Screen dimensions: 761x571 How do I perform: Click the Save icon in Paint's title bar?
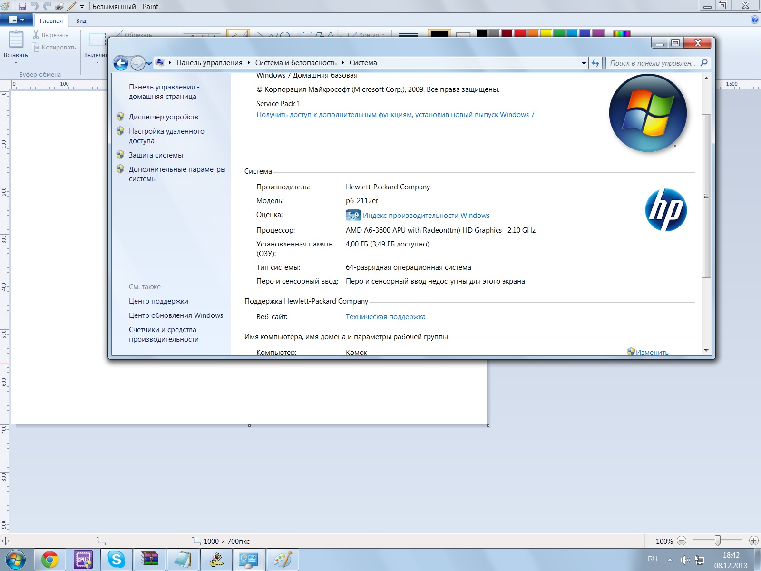point(22,7)
